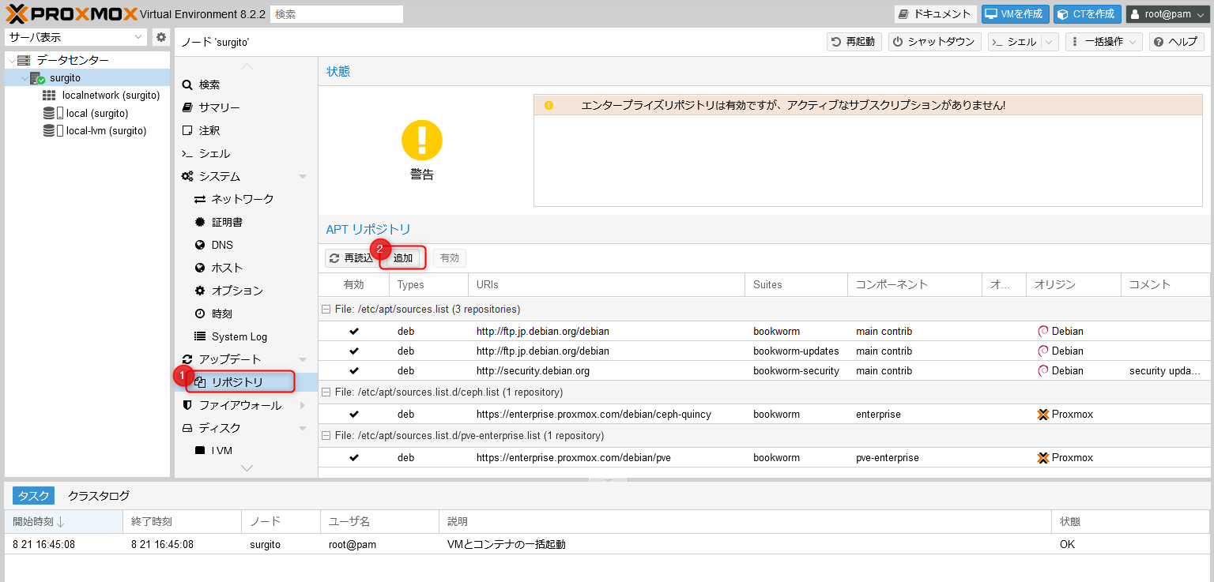Toggle enabled checkmark for bookworm-security repository
This screenshot has width=1214, height=582.
[x=354, y=371]
